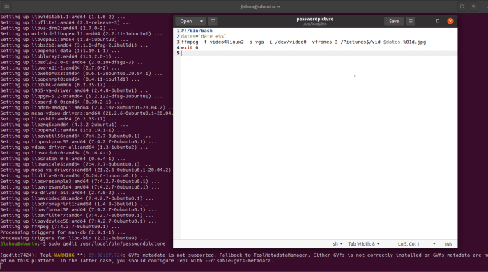488x272 pixels.
Task: Click the exit 0 line
Action: pyautogui.click(x=190, y=47)
